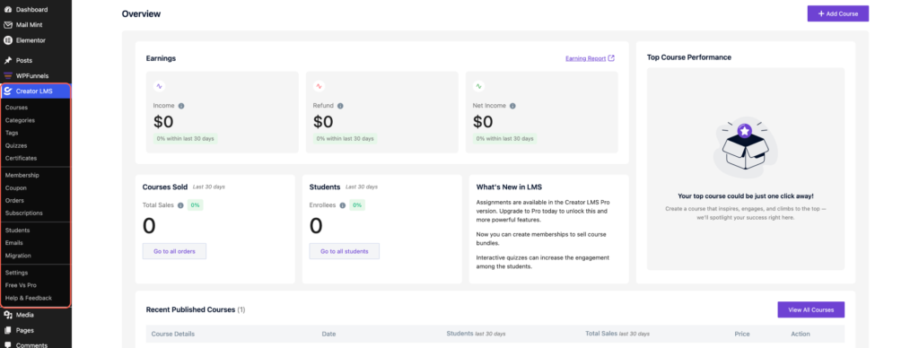Viewport: 919px width, 348px height.
Task: Click the View All Courses button
Action: coord(810,310)
